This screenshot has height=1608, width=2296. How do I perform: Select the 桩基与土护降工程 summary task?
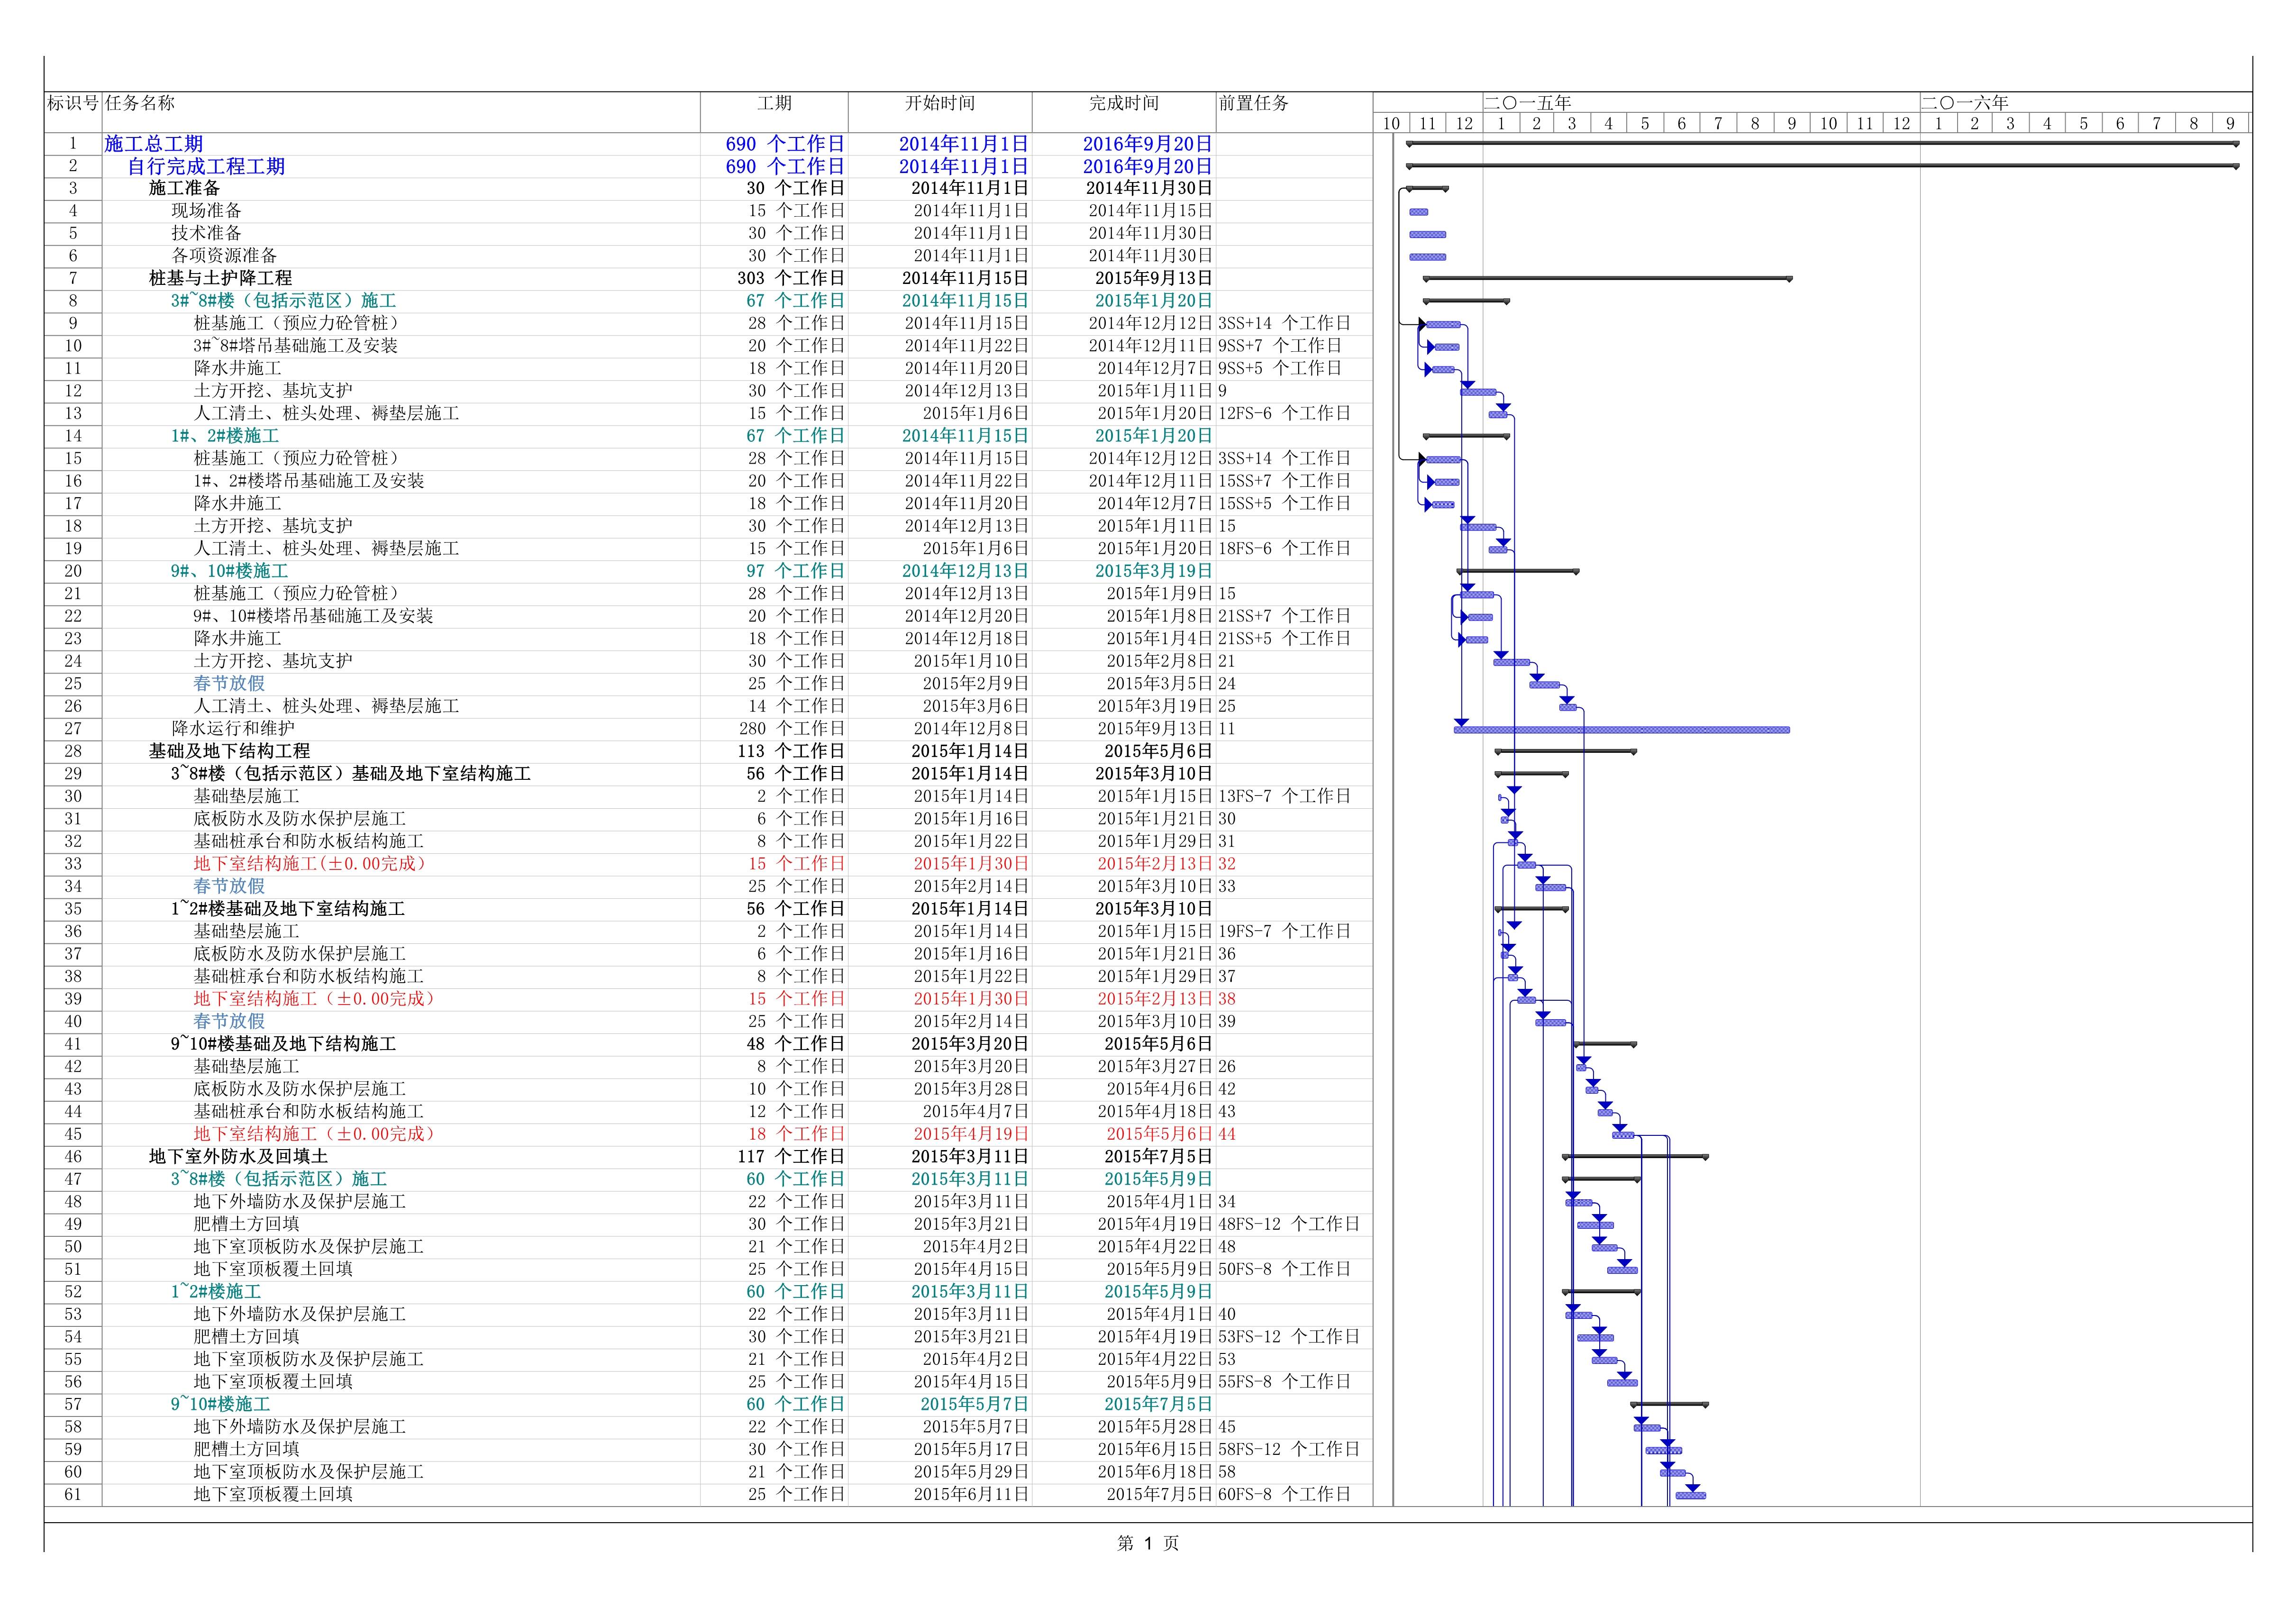220,278
